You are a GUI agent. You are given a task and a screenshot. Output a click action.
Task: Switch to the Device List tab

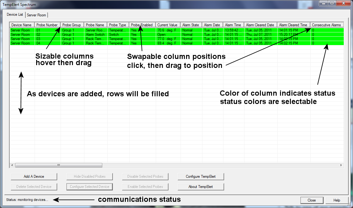[15, 15]
